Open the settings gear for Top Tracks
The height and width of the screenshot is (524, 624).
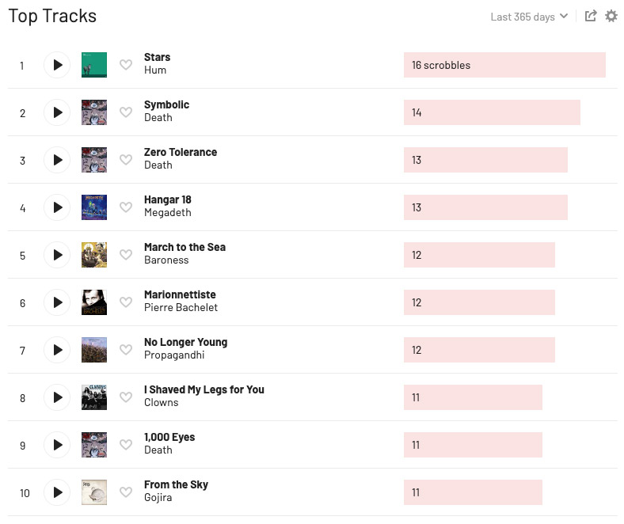[611, 16]
